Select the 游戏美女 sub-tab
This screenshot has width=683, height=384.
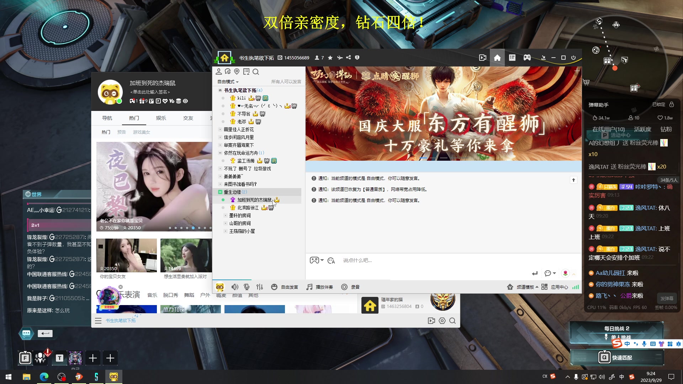tap(142, 132)
